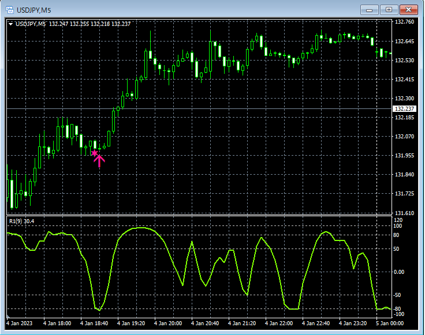Click the 132.415 price scale value
This screenshot has height=335, width=425.
pos(404,80)
